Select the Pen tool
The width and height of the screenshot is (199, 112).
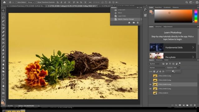point(3,79)
